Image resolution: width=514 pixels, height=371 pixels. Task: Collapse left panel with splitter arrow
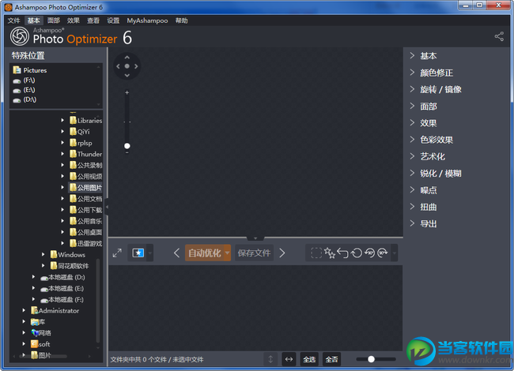pos(107,207)
